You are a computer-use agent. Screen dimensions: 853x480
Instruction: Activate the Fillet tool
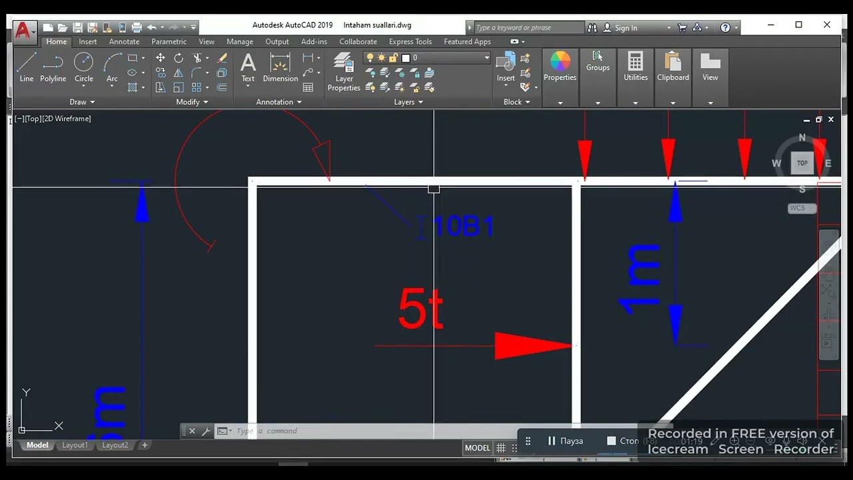pos(197,73)
